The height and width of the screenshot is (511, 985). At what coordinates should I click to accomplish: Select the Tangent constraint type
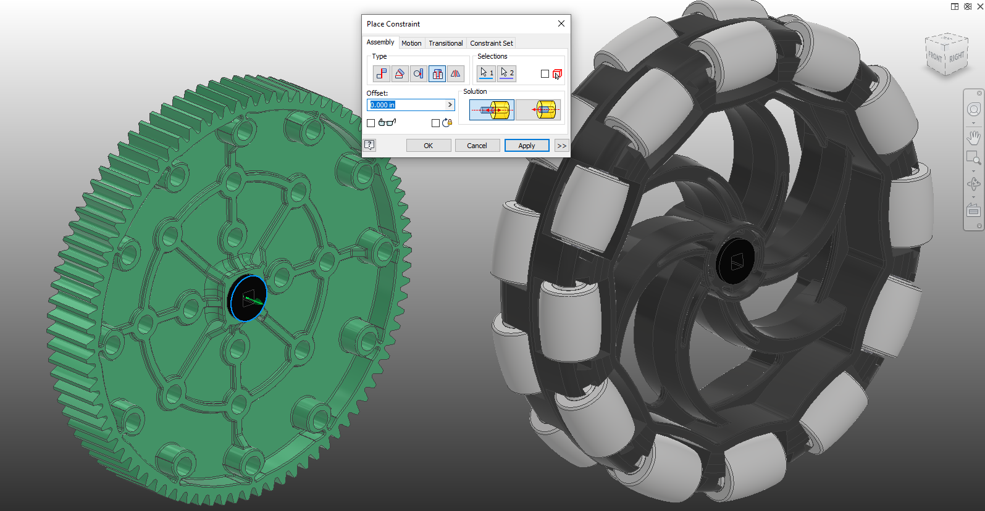(418, 74)
